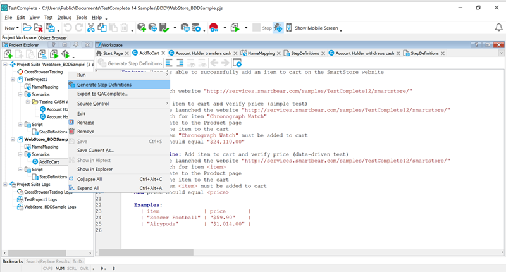
Task: Click the Save All disk icon
Action: pos(51,28)
